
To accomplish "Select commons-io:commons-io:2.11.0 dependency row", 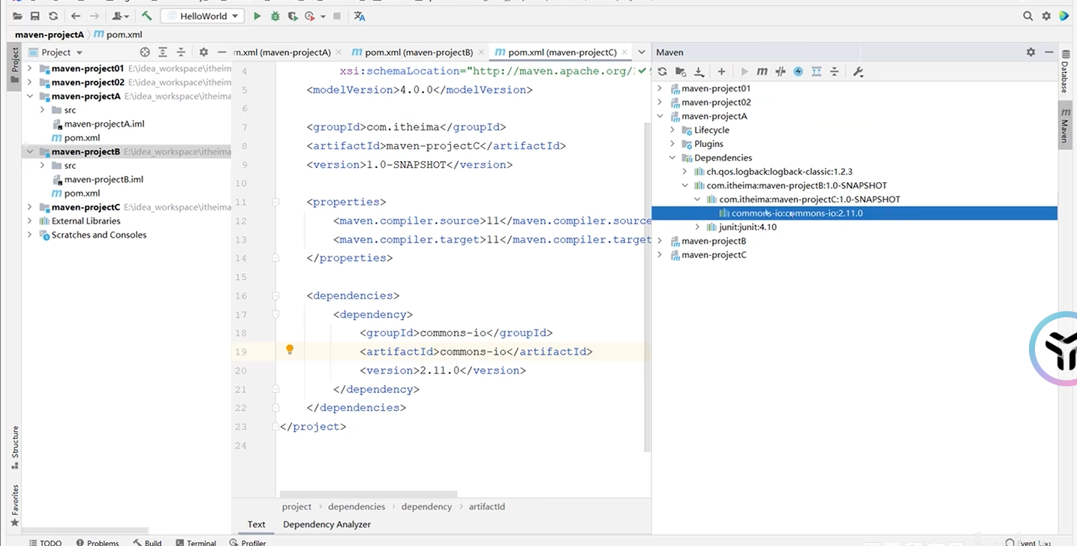I will [x=854, y=213].
